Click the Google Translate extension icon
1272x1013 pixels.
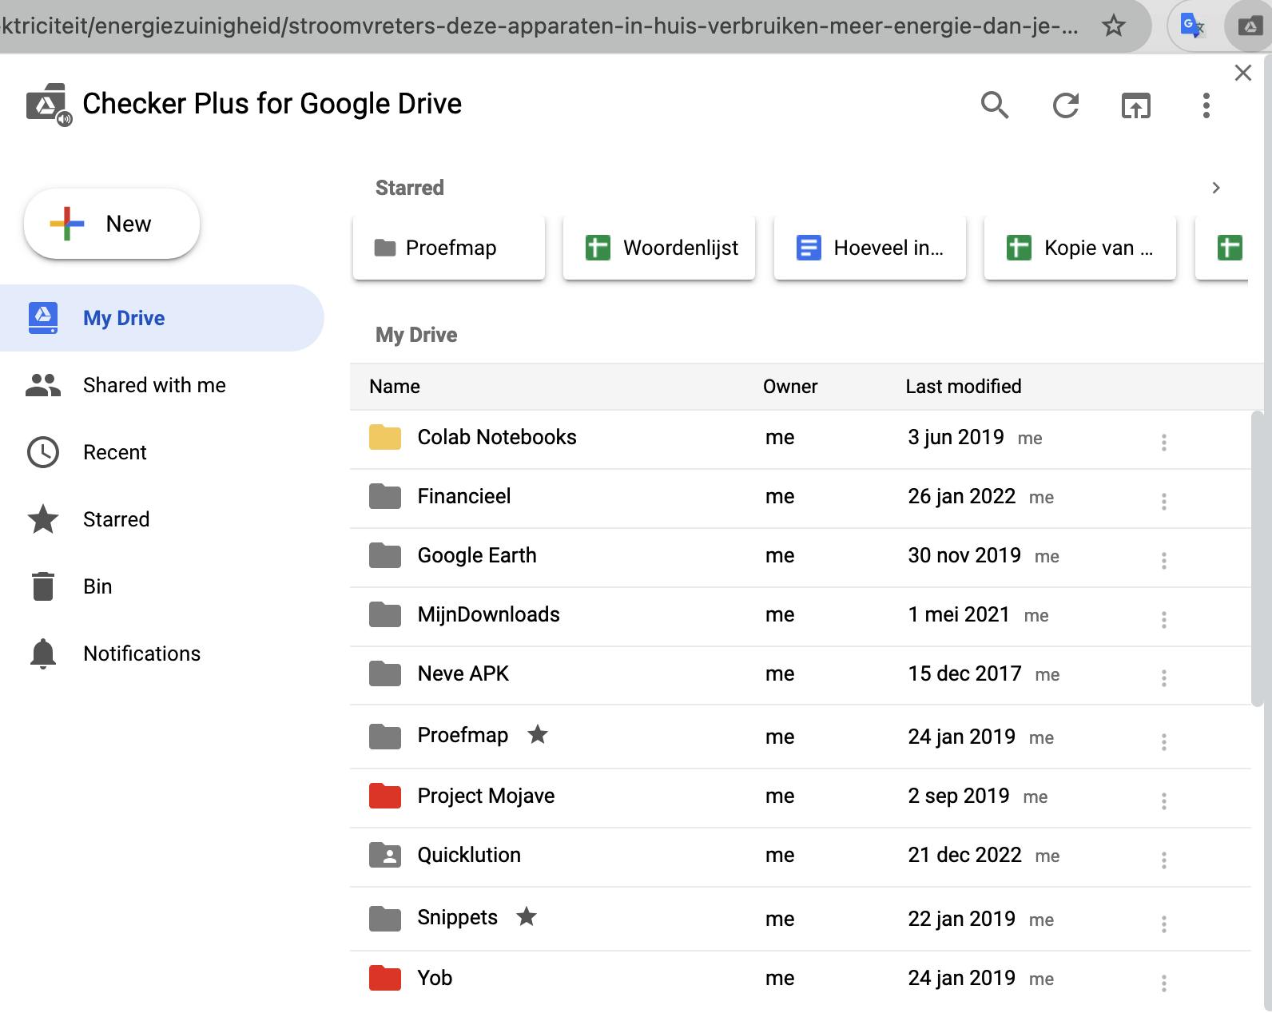pos(1192,26)
